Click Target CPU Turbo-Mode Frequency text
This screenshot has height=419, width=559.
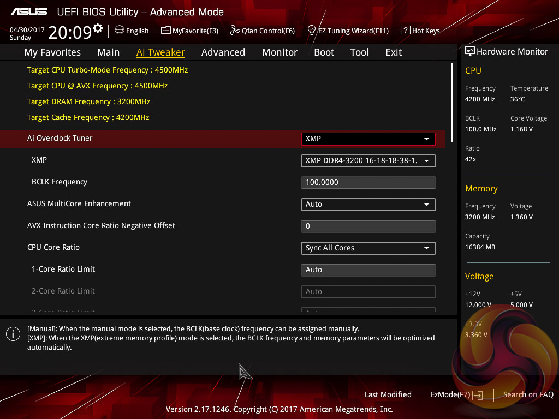point(108,70)
